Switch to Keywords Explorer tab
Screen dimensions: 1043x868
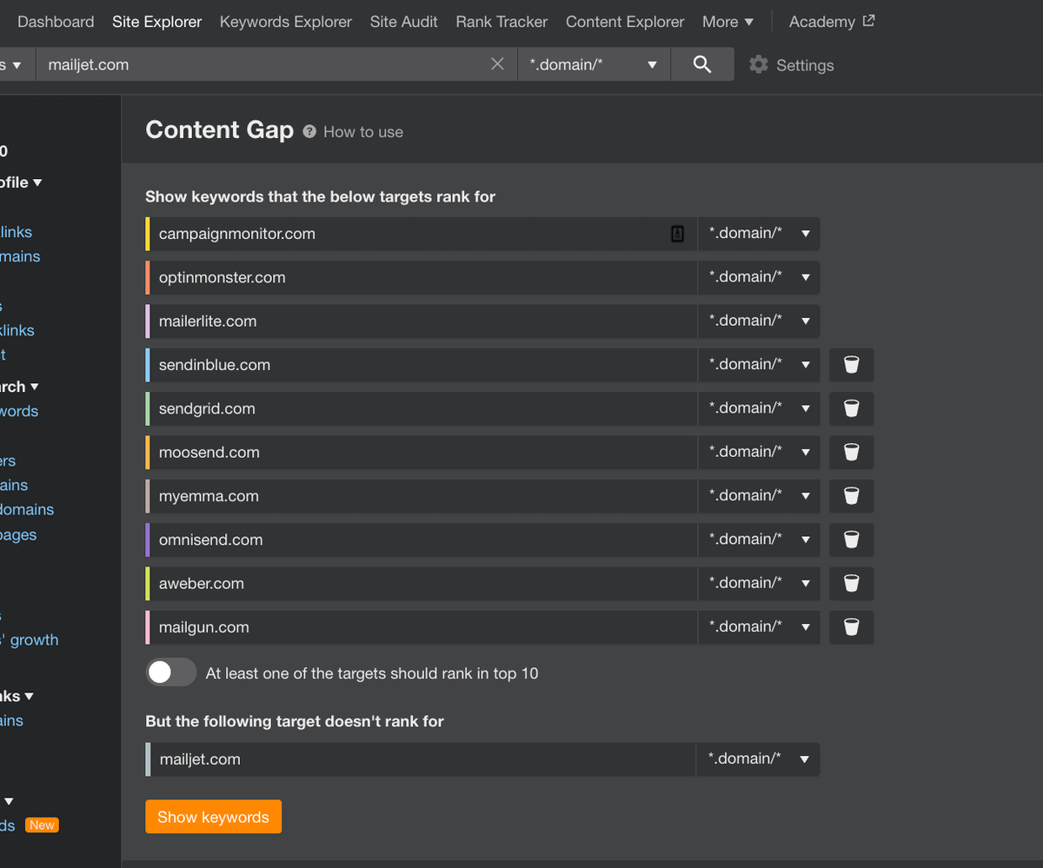coord(285,22)
